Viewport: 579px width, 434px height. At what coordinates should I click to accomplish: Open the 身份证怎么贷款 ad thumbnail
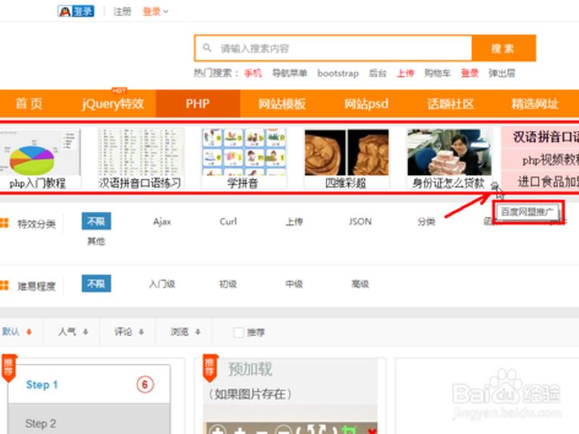click(449, 158)
